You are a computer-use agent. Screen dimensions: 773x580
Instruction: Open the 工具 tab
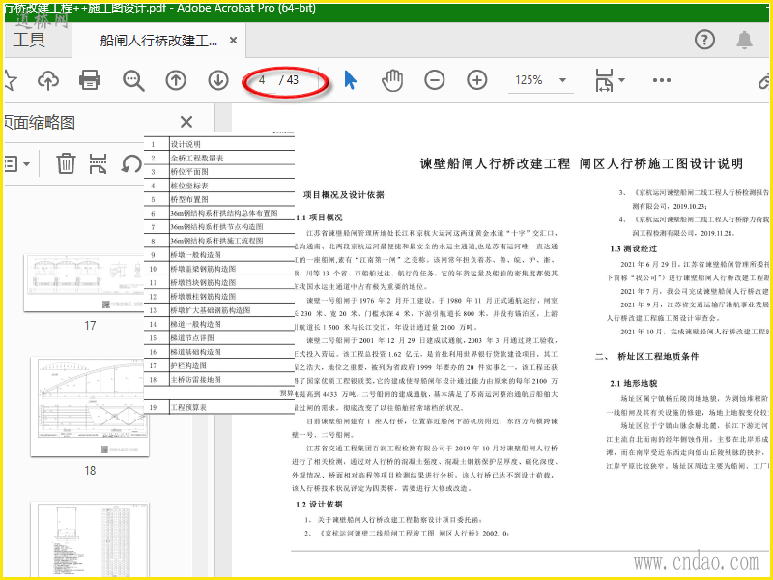[x=30, y=40]
